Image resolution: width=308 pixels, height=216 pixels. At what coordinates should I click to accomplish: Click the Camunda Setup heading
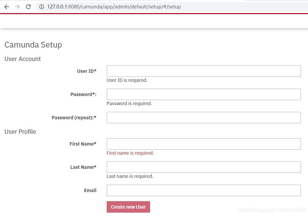[x=33, y=45]
